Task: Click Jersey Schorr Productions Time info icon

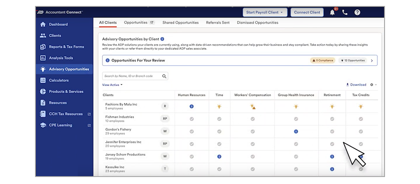Action: (x=219, y=156)
